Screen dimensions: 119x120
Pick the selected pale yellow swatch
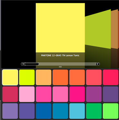(x=10, y=77)
